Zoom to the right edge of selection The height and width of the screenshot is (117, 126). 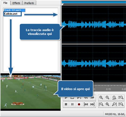[114, 105]
